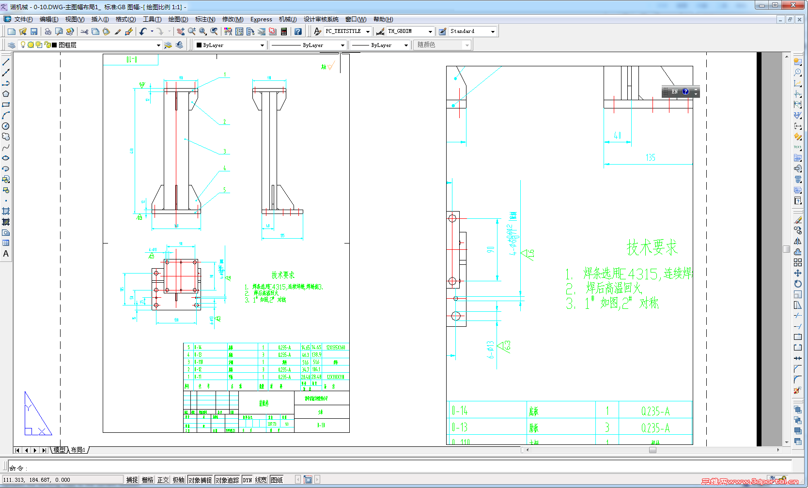Expand the undo history dropdown arrow
Screen dimensions: 808x488
[152, 31]
